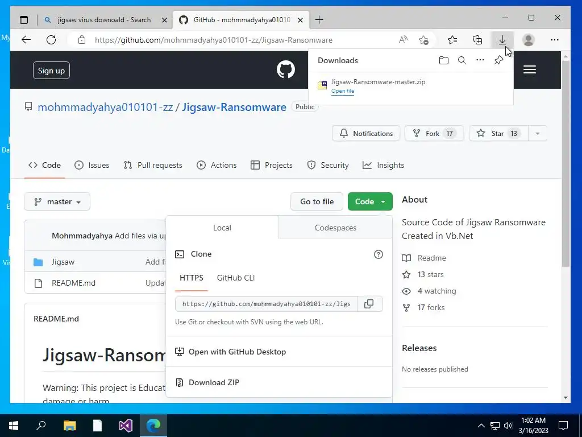Open the Windows Start menu
Image resolution: width=582 pixels, height=437 pixels.
pyautogui.click(x=14, y=426)
